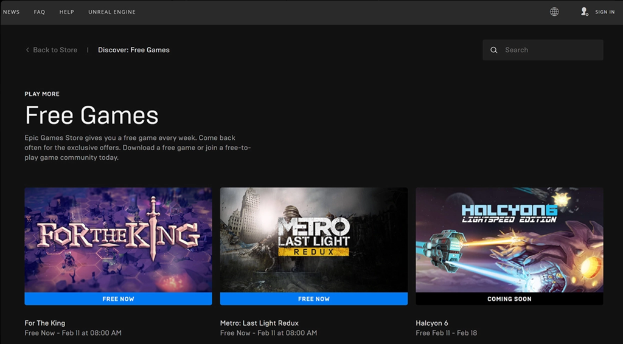The width and height of the screenshot is (623, 344).
Task: Click the SIGN IN link
Action: click(x=605, y=12)
